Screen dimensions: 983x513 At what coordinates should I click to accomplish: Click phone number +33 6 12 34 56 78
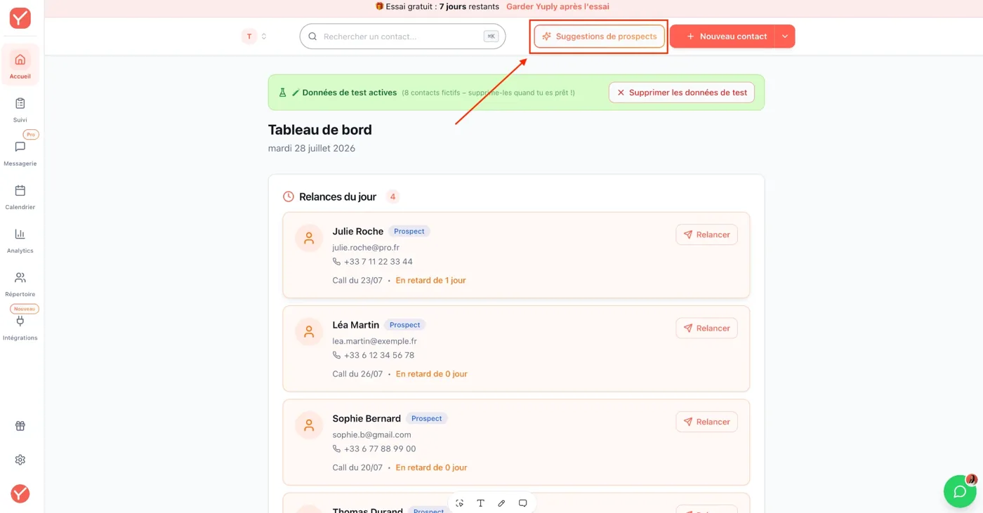[379, 355]
